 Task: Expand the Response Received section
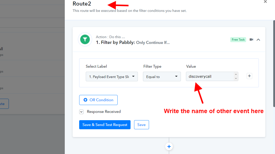pos(81,112)
